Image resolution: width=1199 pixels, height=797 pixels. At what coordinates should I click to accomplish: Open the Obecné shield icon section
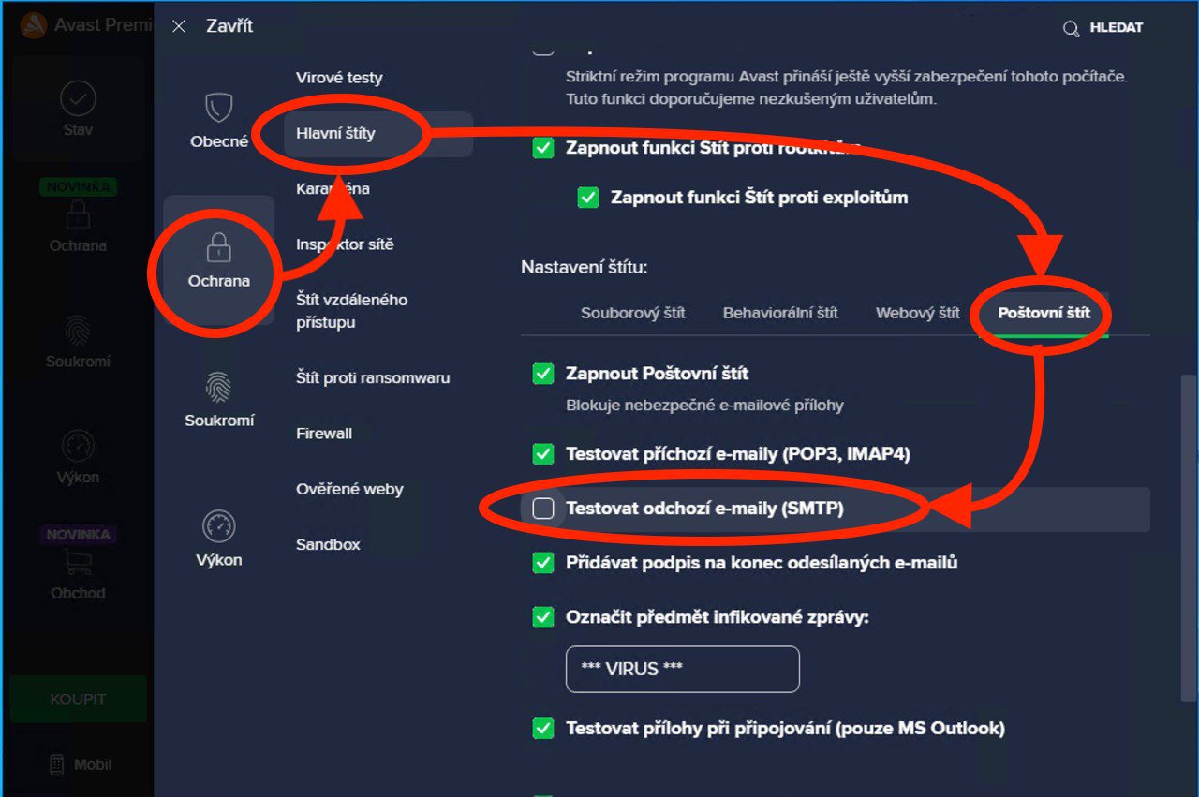tap(218, 108)
